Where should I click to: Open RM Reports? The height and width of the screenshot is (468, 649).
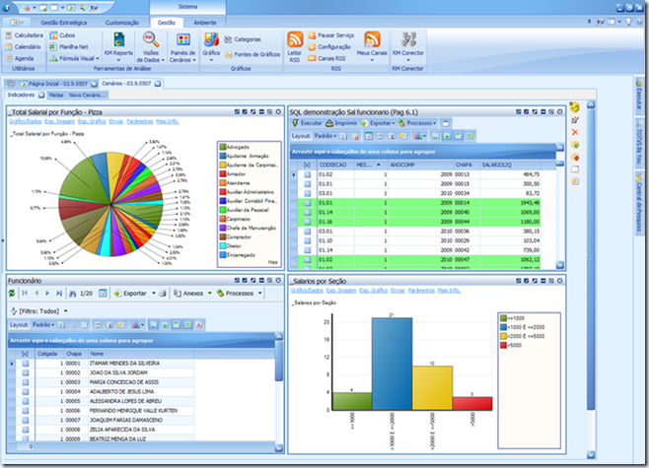[118, 45]
